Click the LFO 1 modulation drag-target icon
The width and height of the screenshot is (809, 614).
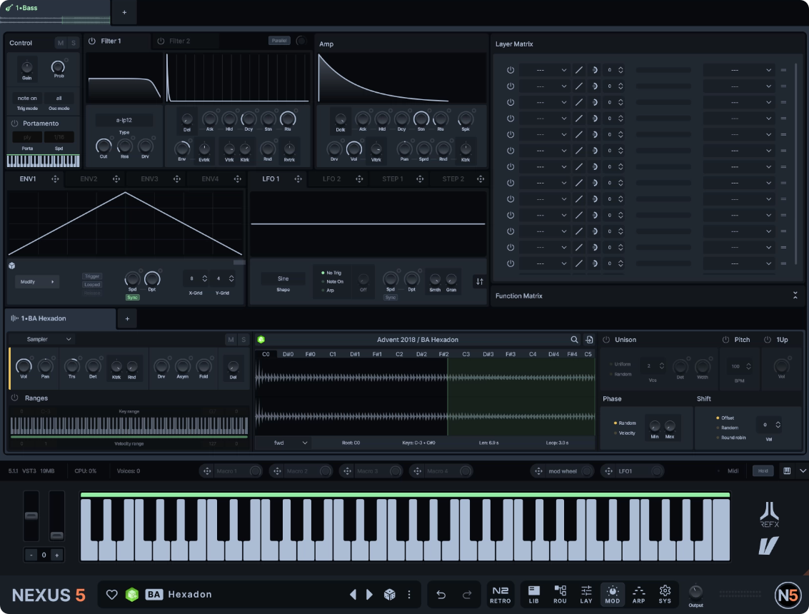[x=298, y=179]
